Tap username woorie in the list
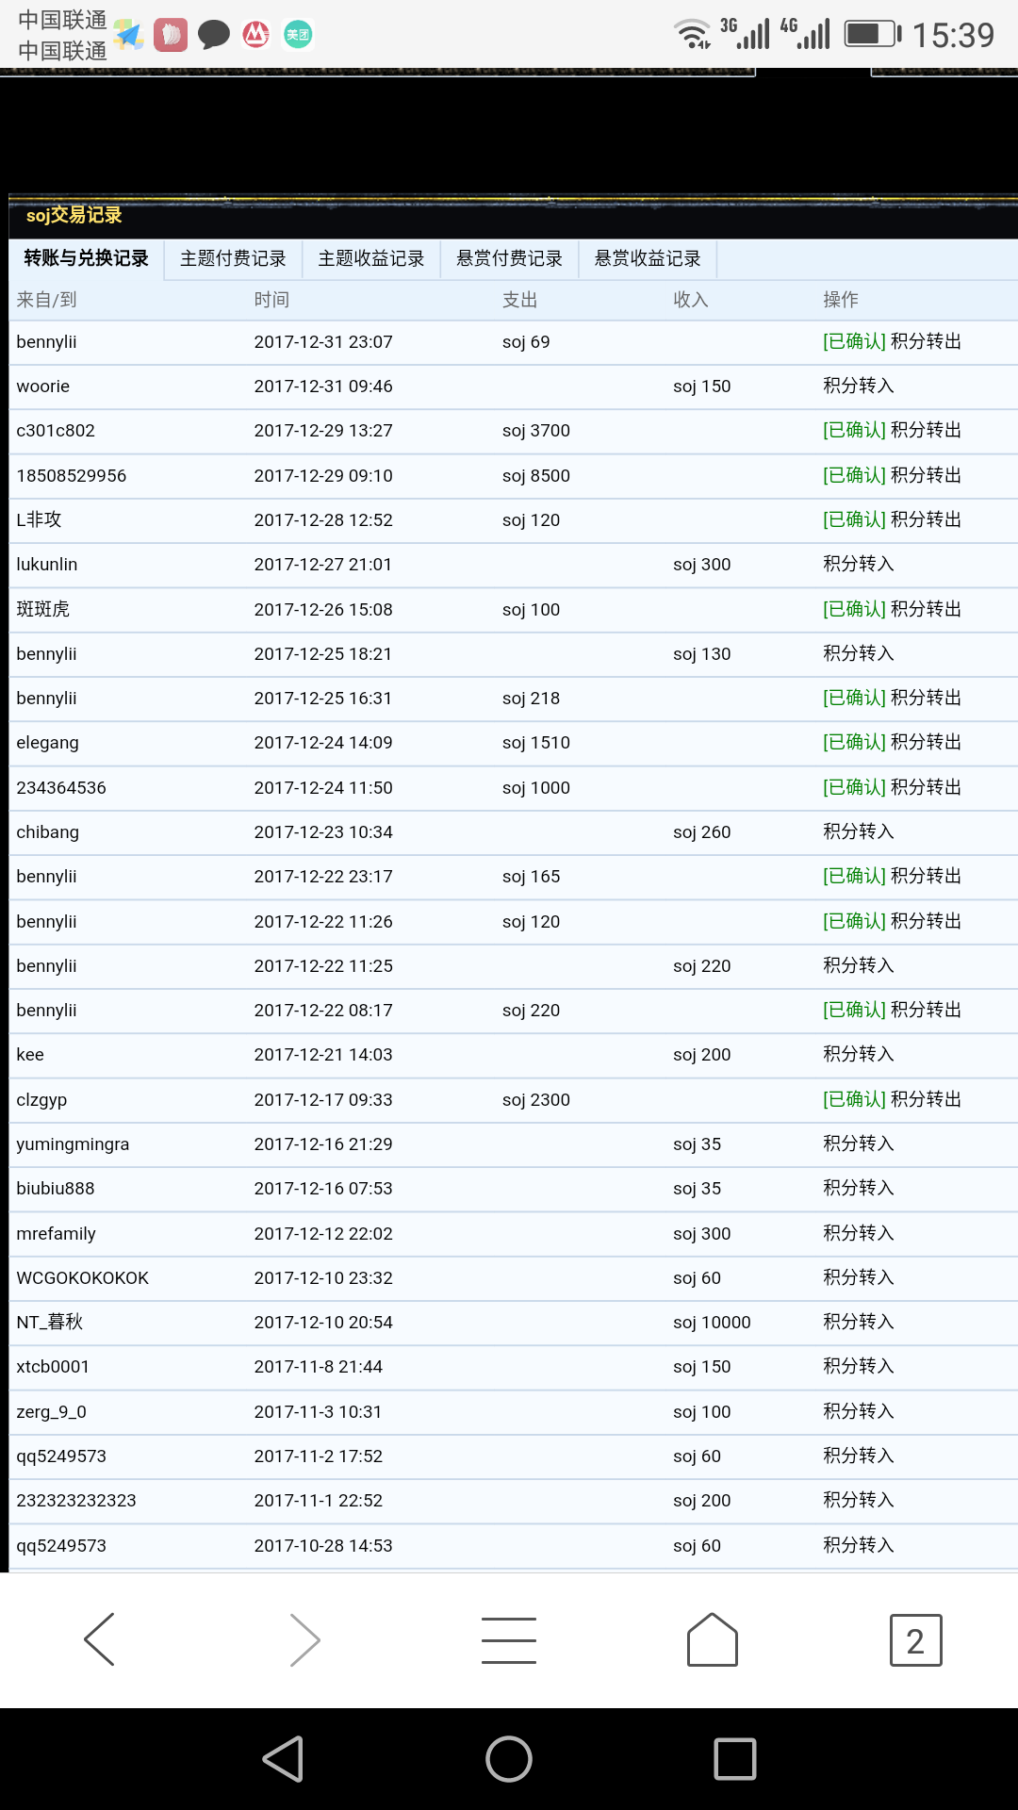Image resolution: width=1018 pixels, height=1810 pixels. coord(43,387)
